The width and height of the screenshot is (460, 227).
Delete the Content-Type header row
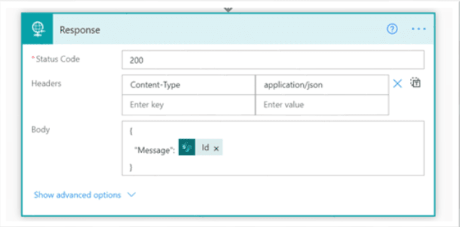(397, 84)
